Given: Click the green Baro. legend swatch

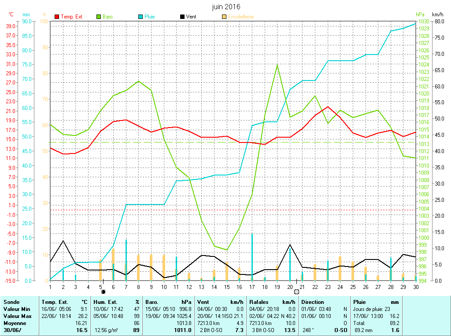Looking at the screenshot, I should pos(99,17).
